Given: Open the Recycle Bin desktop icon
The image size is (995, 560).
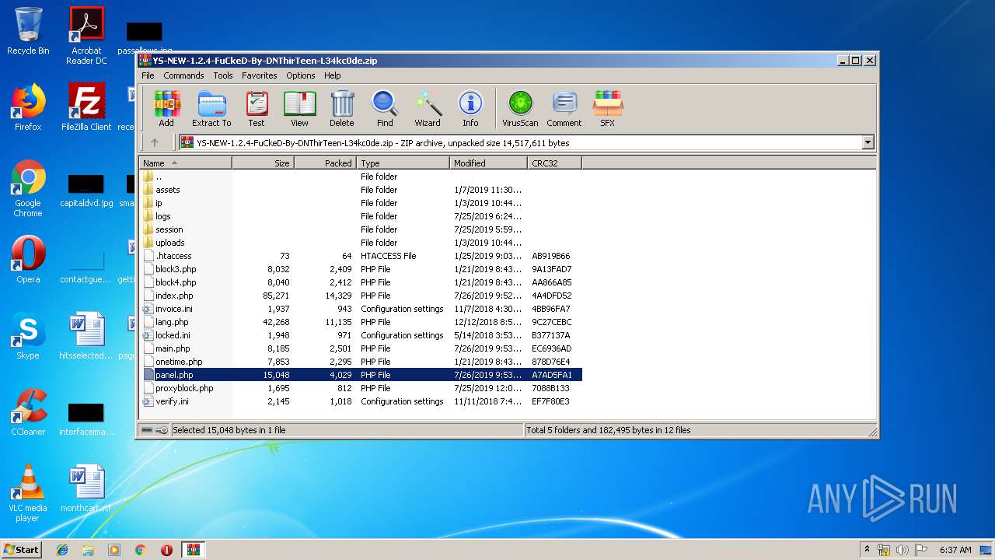Looking at the screenshot, I should 28,31.
